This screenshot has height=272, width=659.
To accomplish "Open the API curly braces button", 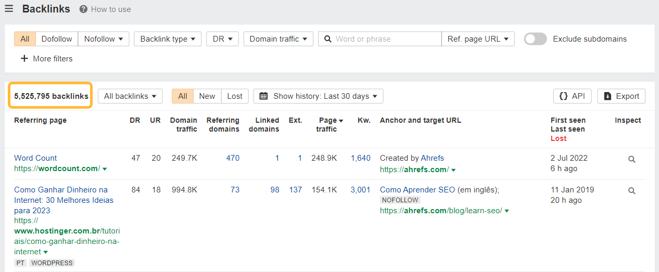I will tap(572, 96).
